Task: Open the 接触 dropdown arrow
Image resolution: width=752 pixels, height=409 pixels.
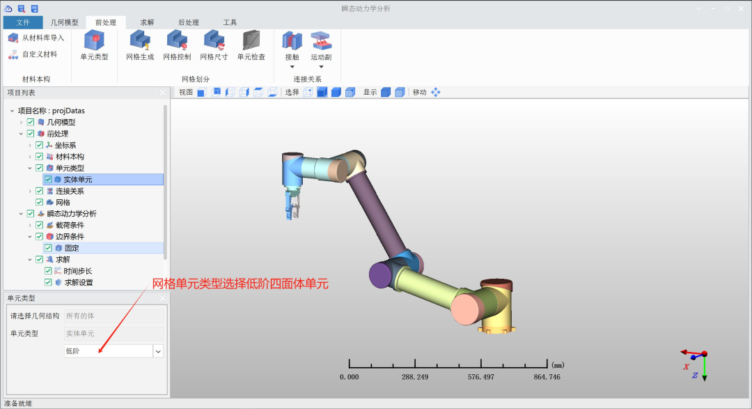Action: click(292, 67)
